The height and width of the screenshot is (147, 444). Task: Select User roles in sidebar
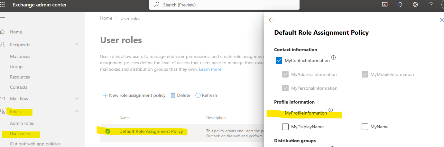[x=20, y=133]
